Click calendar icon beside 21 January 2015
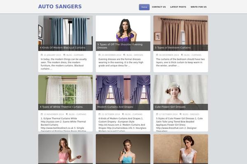This screenshot has height=164, width=247. coord(42,55)
